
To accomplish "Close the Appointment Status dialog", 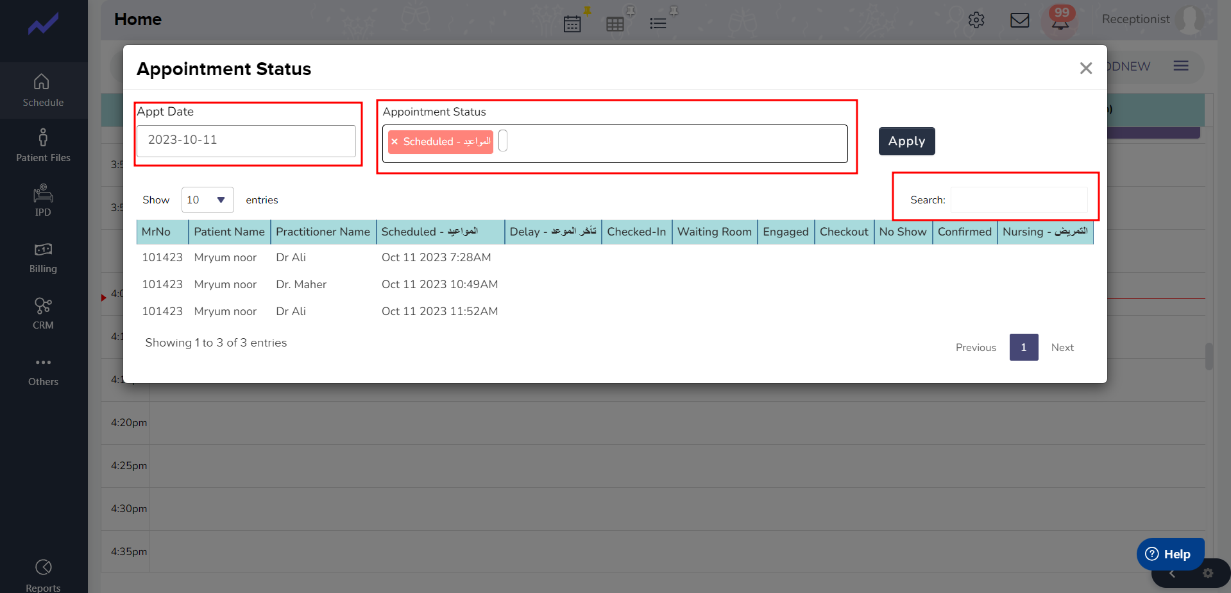I will point(1085,68).
